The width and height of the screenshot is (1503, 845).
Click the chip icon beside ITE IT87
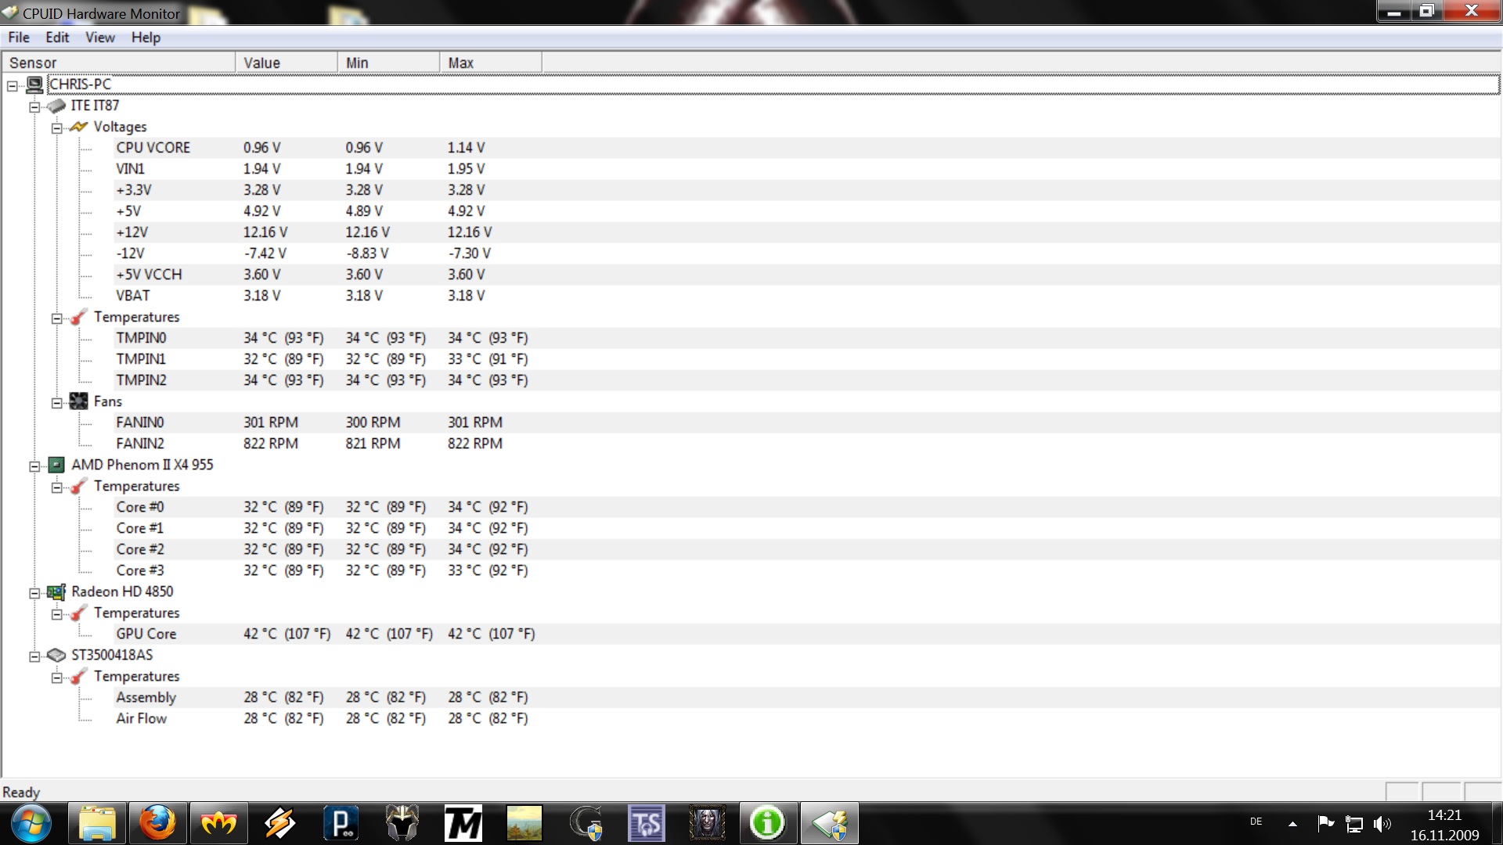pos(56,105)
